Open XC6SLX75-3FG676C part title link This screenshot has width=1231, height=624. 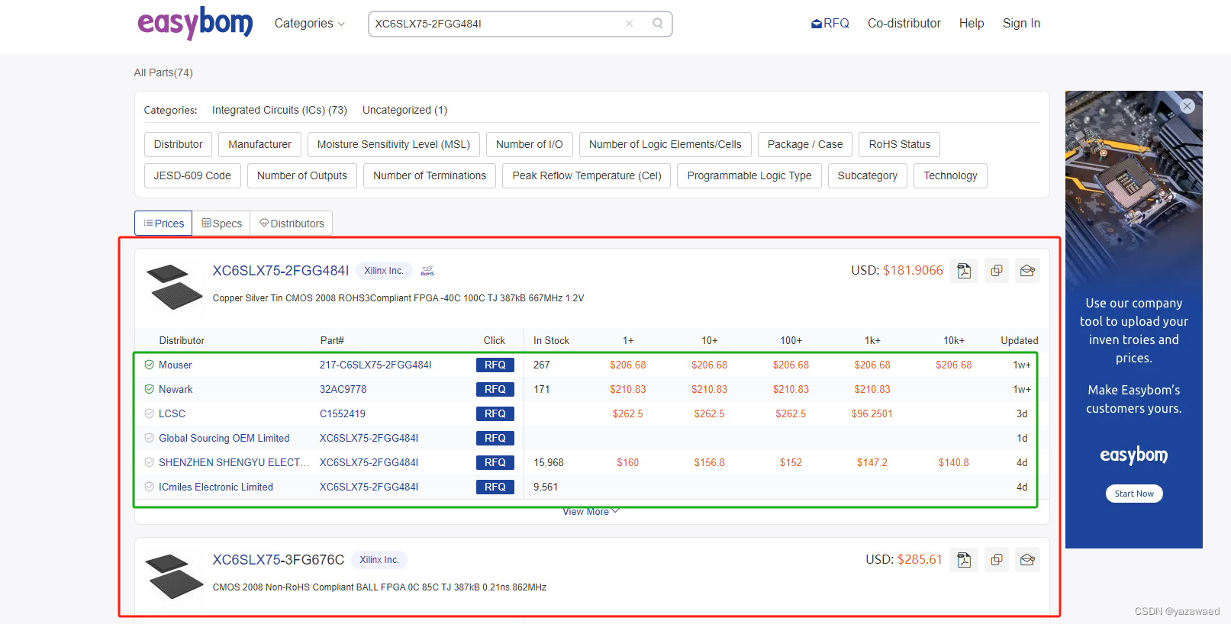click(x=278, y=560)
